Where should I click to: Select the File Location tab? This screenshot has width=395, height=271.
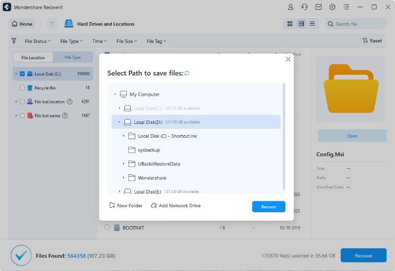tap(33, 57)
